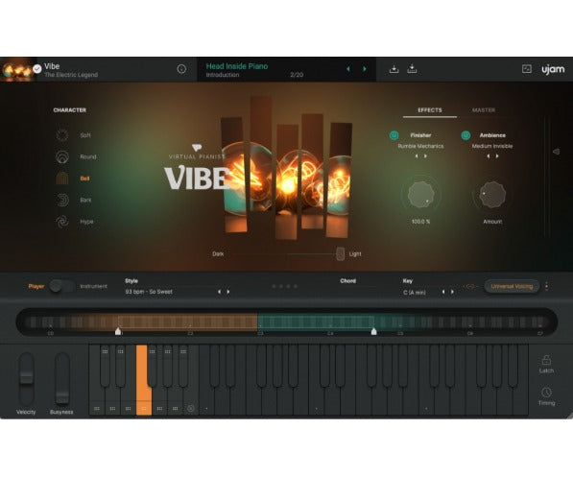Open the Style dropdown 93 bpm So Sweet

[x=149, y=292]
